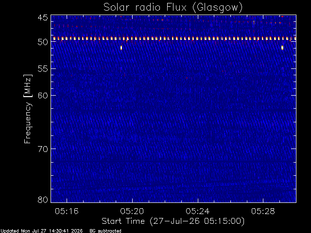Click the 05:24 time axis label

[x=198, y=212]
